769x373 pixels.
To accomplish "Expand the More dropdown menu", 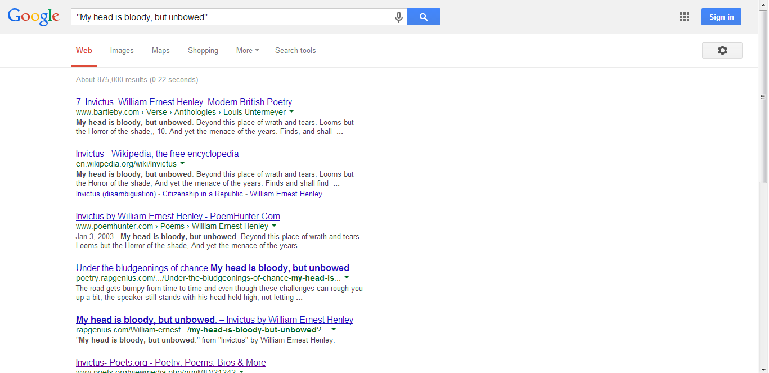I will coord(248,50).
